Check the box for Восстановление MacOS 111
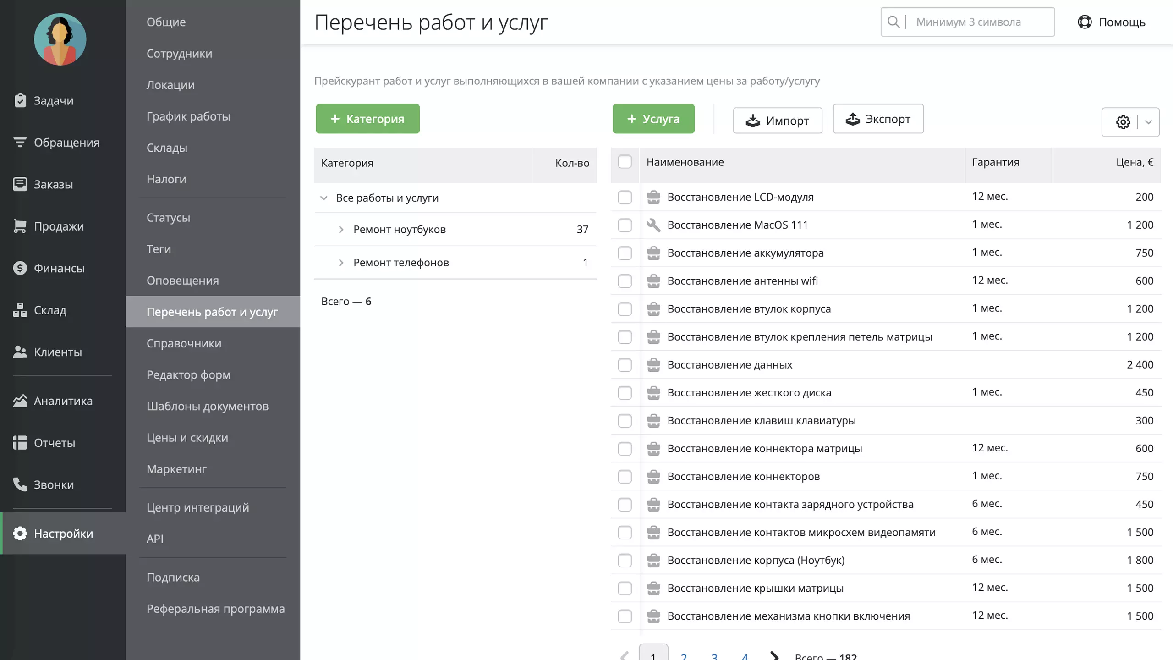The width and height of the screenshot is (1173, 660). (x=625, y=225)
